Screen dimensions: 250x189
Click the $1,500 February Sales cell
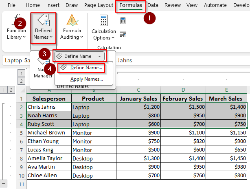[183, 107]
